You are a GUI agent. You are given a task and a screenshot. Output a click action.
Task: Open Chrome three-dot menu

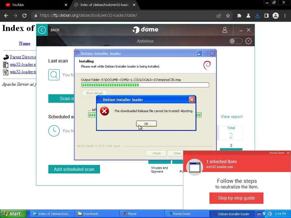click(x=285, y=16)
